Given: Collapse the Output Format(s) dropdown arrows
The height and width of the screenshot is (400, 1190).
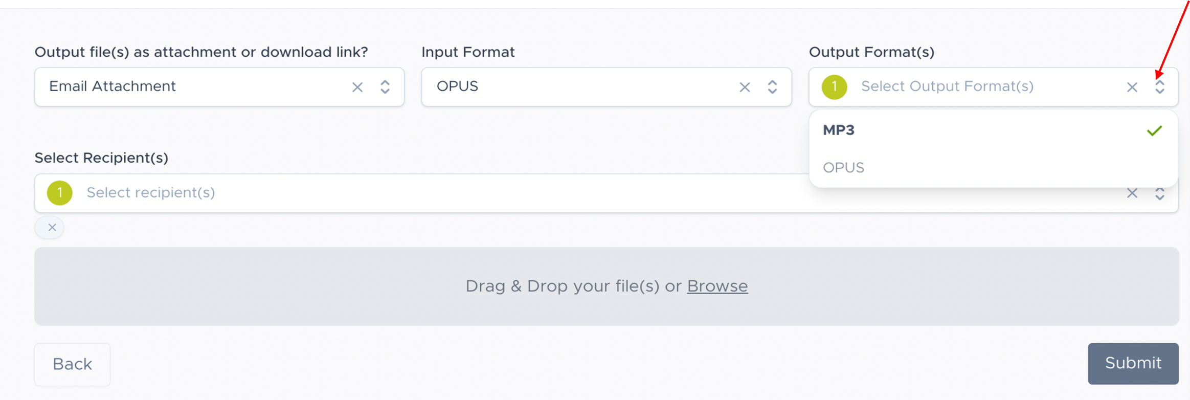Looking at the screenshot, I should [1159, 87].
